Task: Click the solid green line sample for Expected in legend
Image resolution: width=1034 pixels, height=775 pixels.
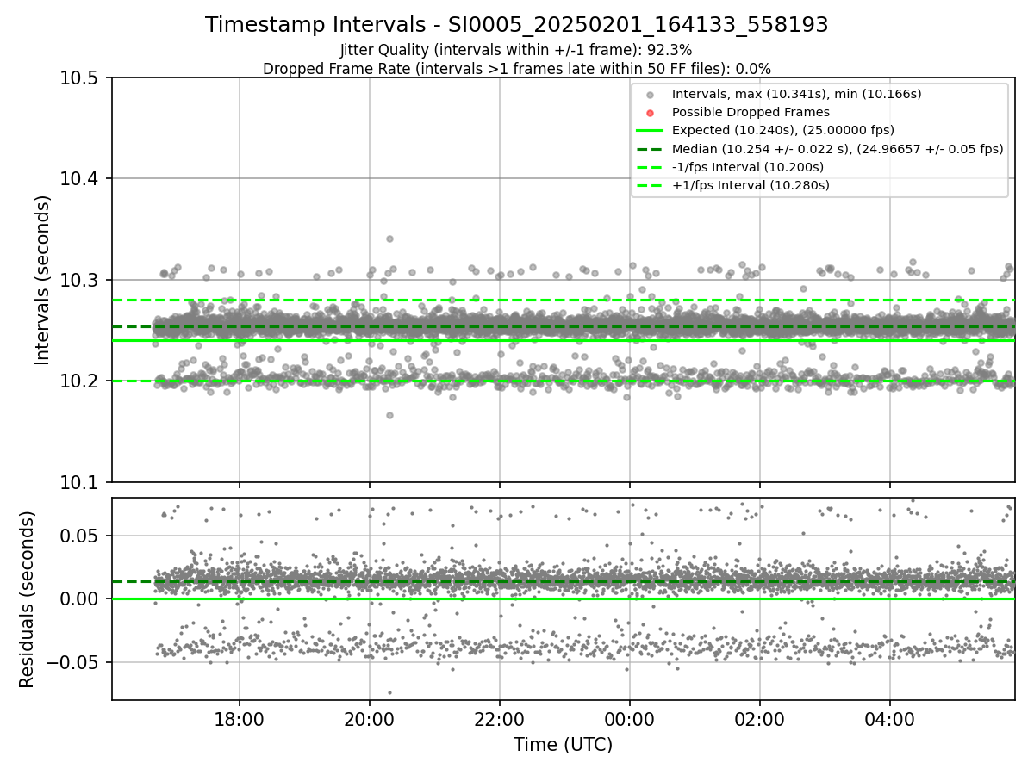Action: click(x=650, y=131)
